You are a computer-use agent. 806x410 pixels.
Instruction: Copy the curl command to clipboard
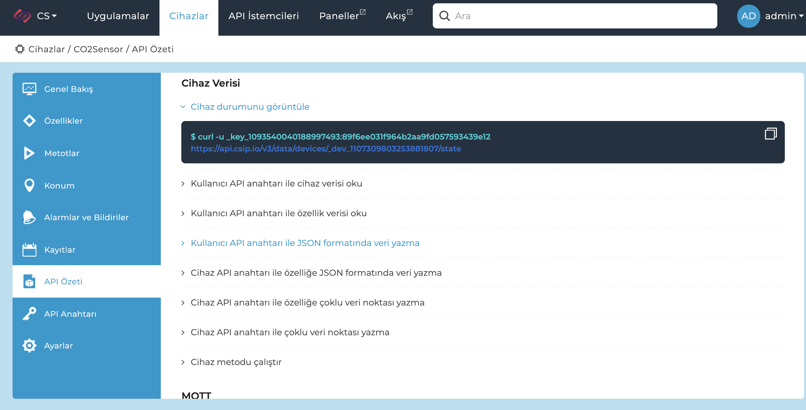pos(771,134)
